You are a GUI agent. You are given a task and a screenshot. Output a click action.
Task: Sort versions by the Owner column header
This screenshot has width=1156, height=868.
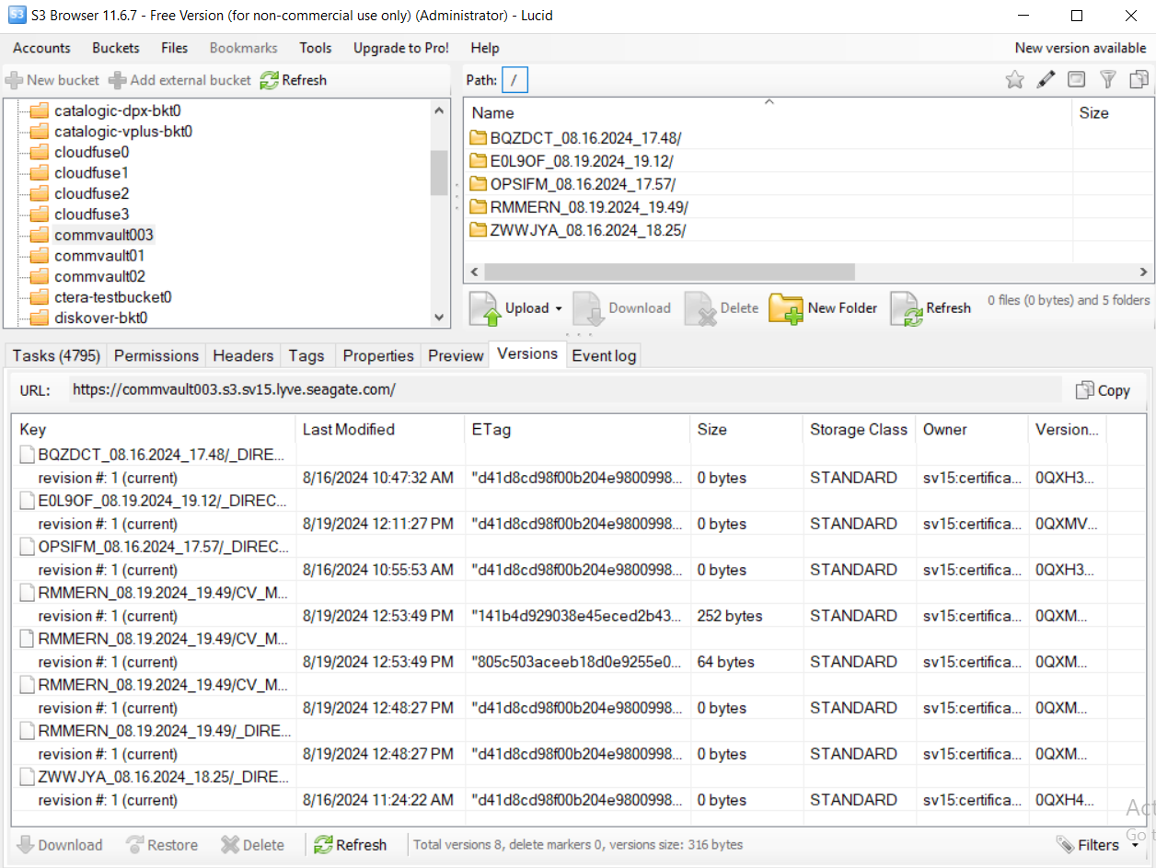[972, 430]
